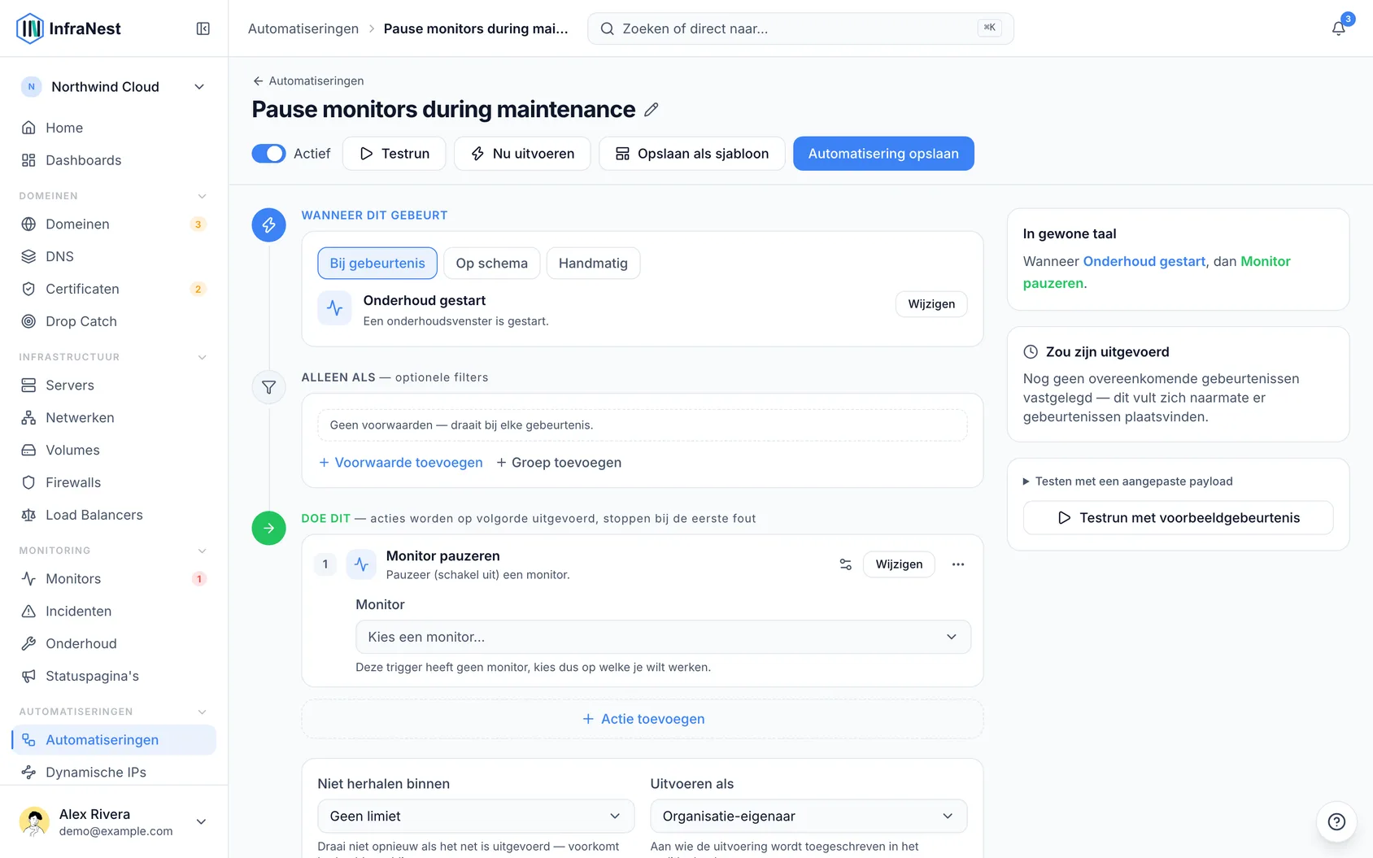The image size is (1373, 858).
Task: Expand Testen met een aangepaste payload
Action: pos(1127,481)
